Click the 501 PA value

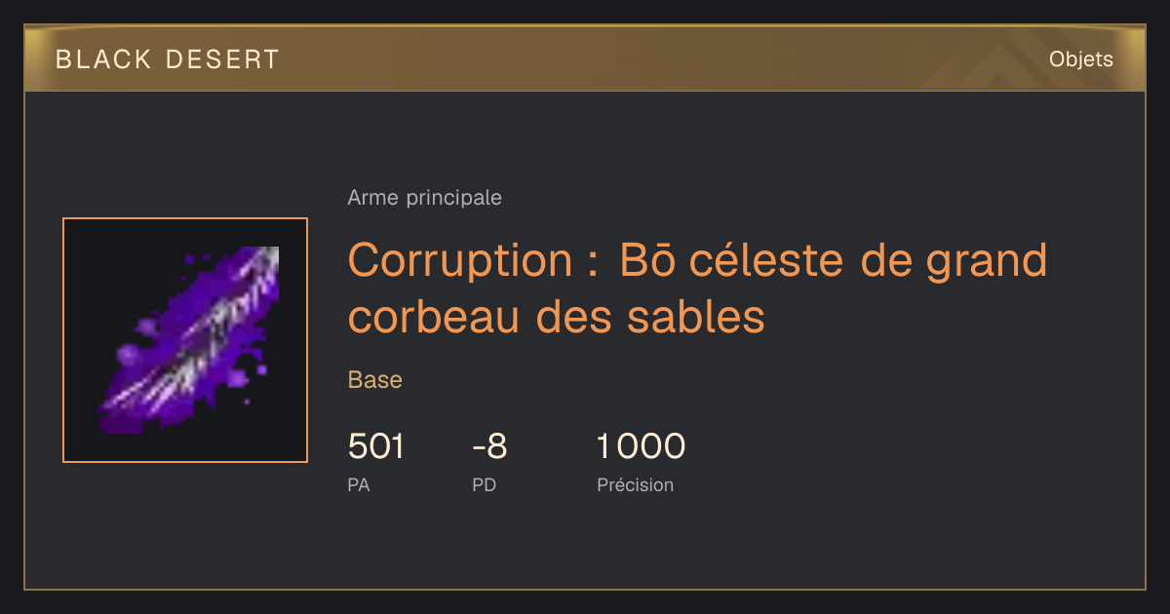tap(375, 447)
